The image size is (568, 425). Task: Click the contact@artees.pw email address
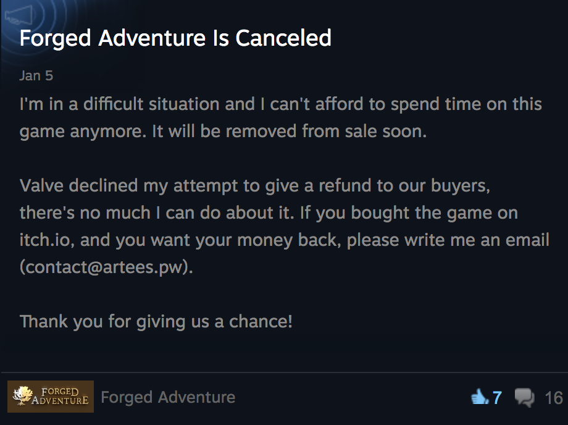(x=106, y=267)
